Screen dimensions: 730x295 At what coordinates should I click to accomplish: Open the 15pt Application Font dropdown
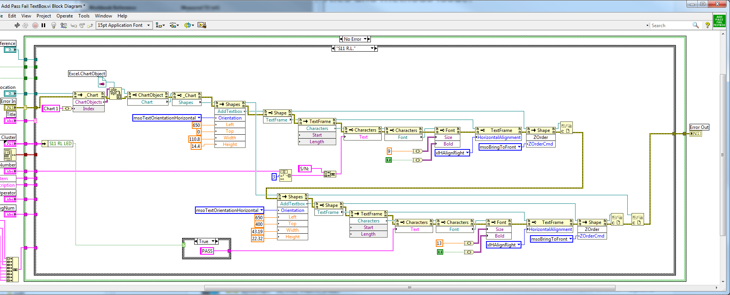coord(124,25)
